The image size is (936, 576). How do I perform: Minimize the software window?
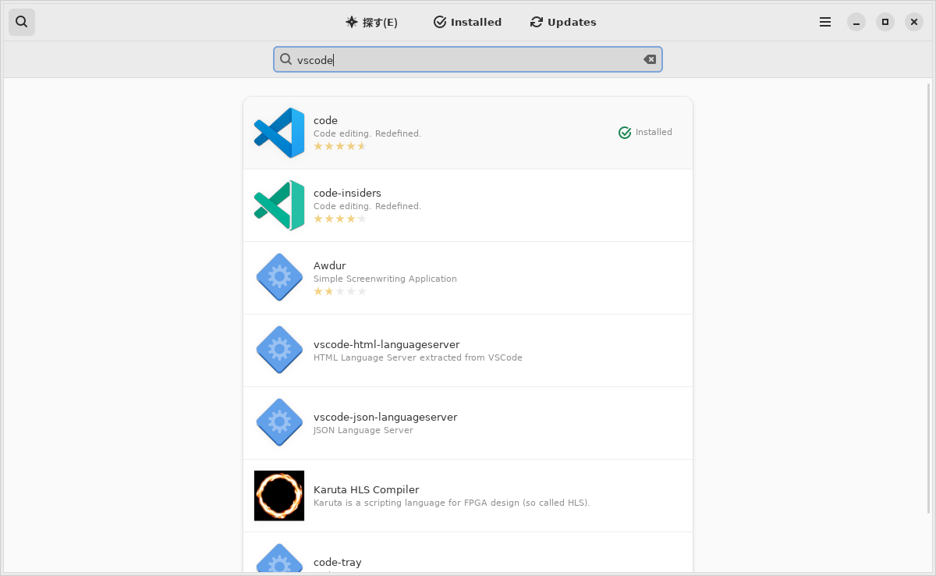click(856, 22)
